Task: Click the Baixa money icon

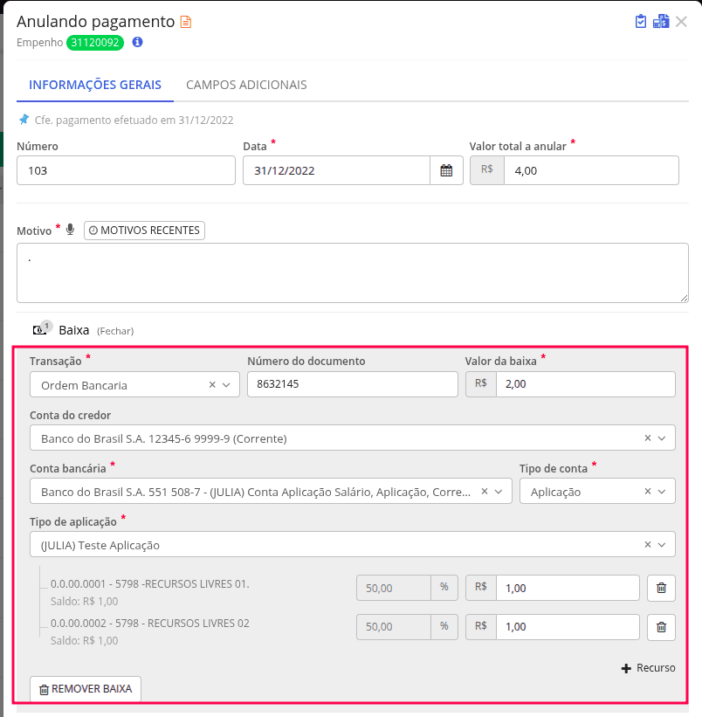Action: click(x=40, y=329)
